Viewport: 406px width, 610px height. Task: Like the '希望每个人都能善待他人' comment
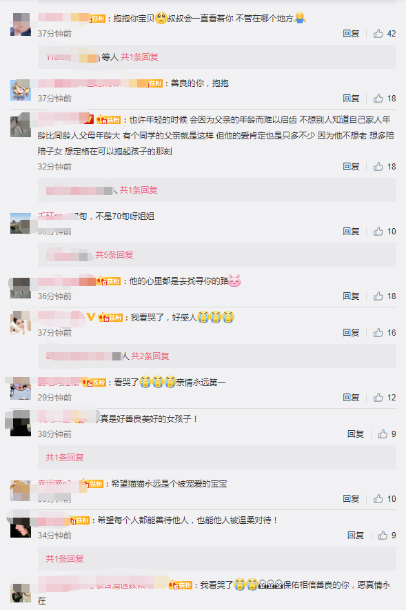click(x=383, y=536)
